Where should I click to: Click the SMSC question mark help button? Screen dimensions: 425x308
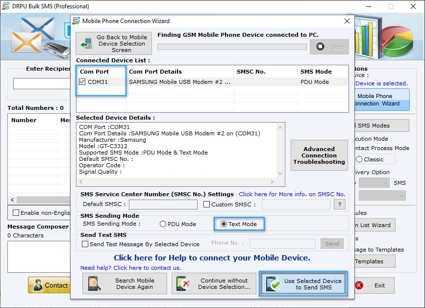tap(340, 204)
